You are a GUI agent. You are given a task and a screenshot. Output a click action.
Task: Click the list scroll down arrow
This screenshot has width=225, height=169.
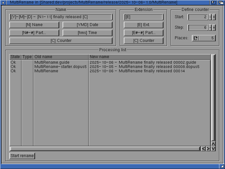[213, 149]
